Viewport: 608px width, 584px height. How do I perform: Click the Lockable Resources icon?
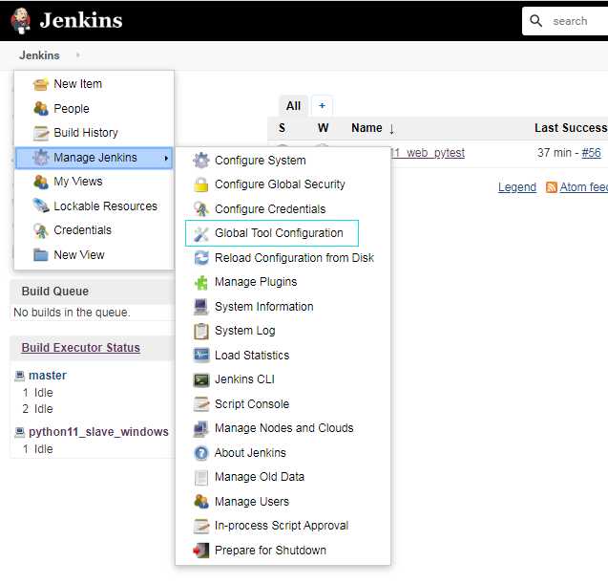pos(41,205)
